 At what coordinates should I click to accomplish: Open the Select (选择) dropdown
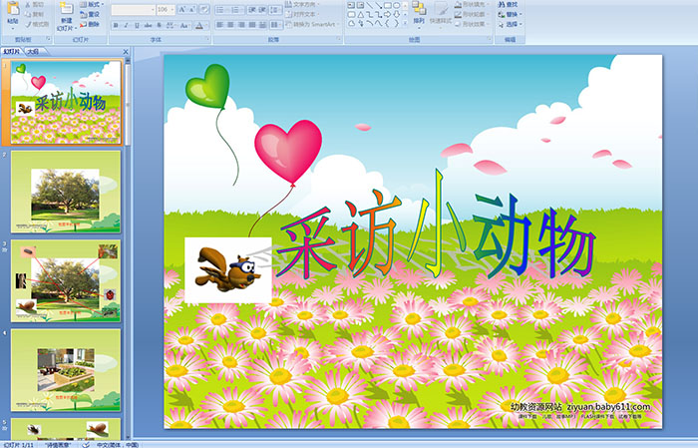coord(511,25)
